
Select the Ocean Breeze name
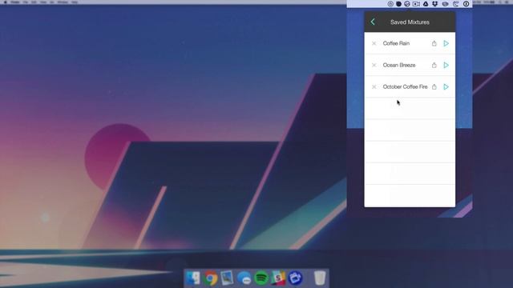[399, 66]
